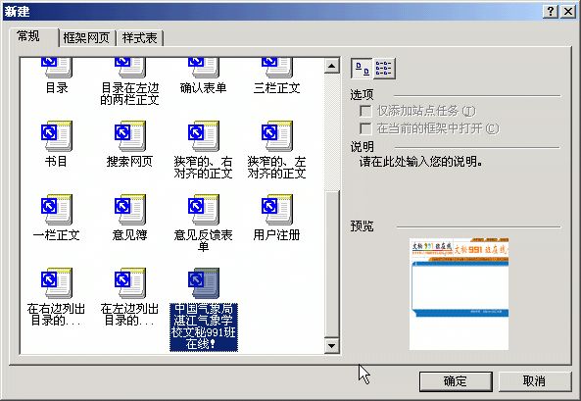Choose the 意见簿 template icon
Image resolution: width=581 pixels, height=401 pixels.
click(129, 210)
